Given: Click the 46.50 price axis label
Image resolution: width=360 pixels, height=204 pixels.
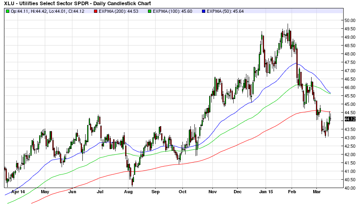Looking at the screenshot, I should tap(350, 79).
